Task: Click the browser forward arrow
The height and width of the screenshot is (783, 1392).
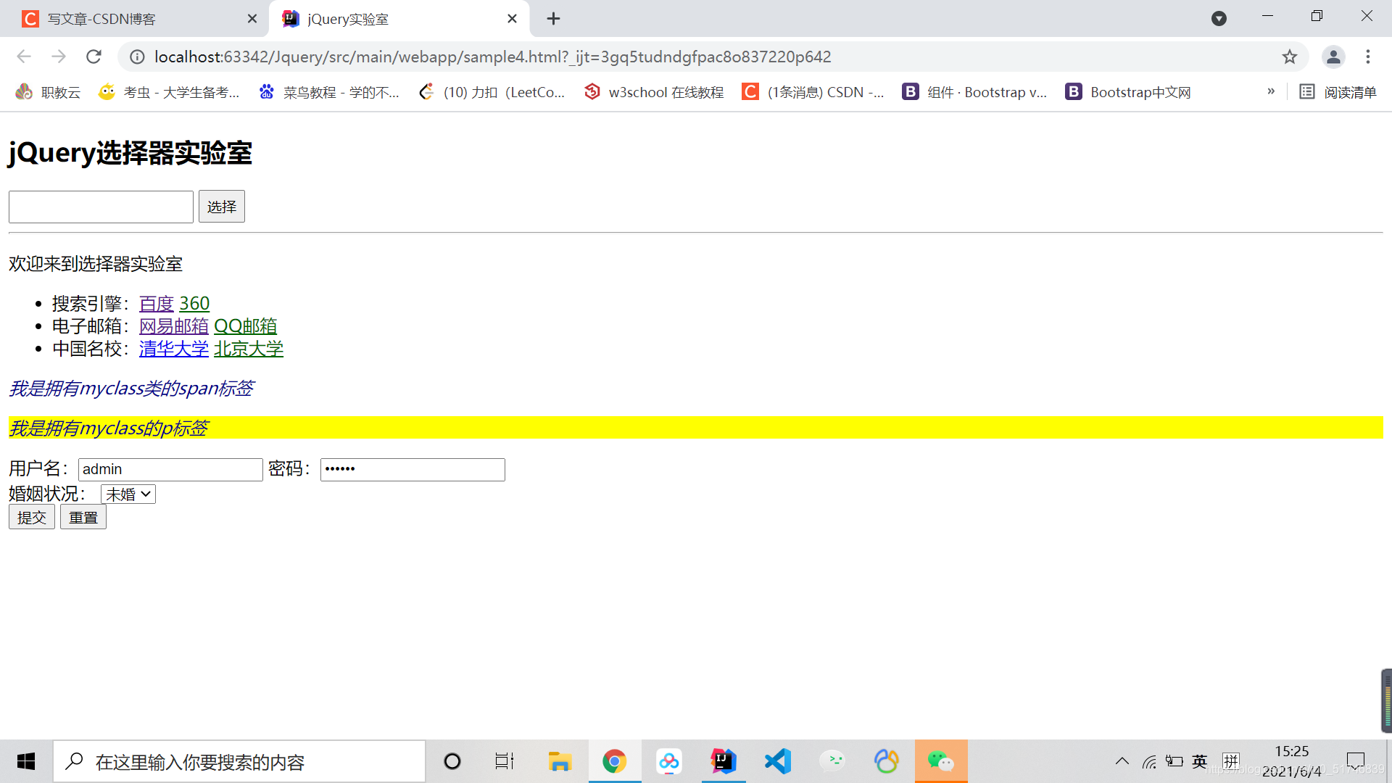Action: tap(59, 57)
